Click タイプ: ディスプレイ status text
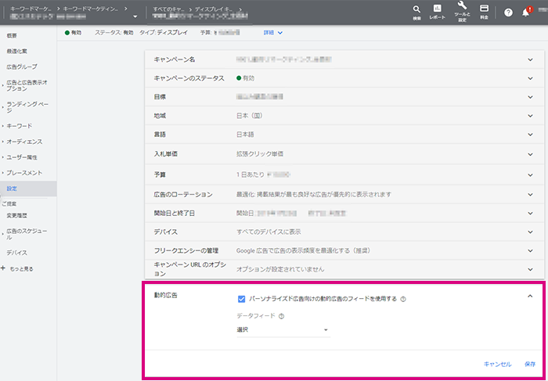 pos(164,33)
